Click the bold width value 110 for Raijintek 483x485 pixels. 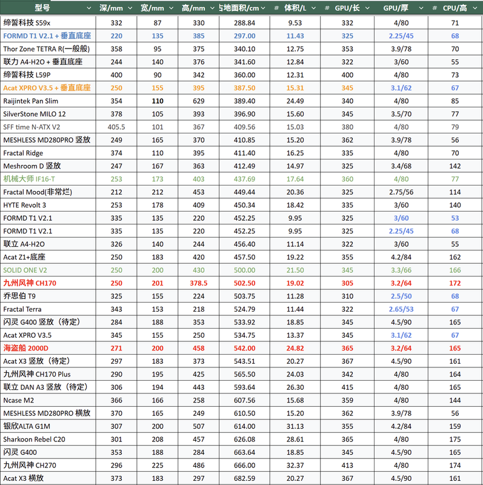tap(158, 101)
